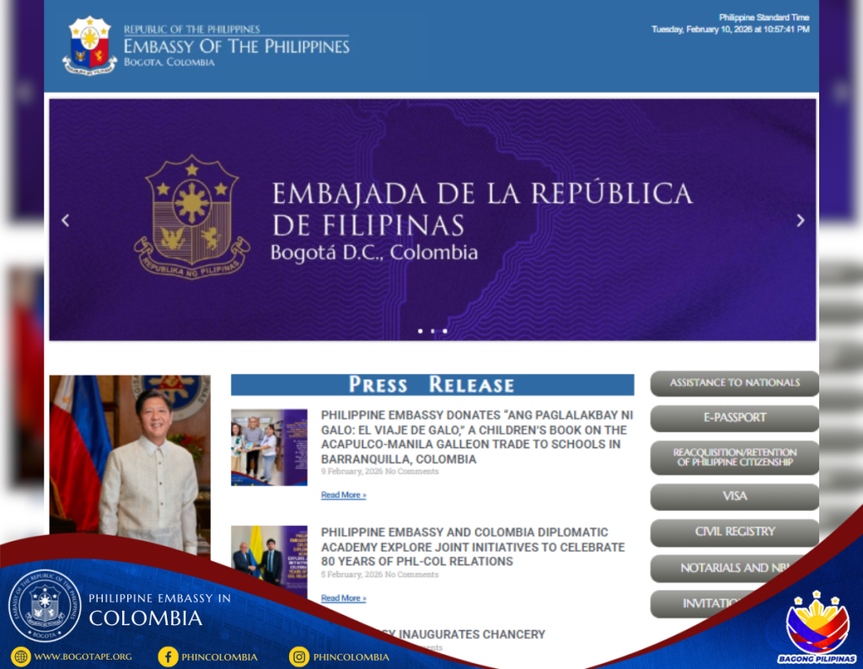Open the Civil Registry section
863x669 pixels.
pyautogui.click(x=734, y=533)
